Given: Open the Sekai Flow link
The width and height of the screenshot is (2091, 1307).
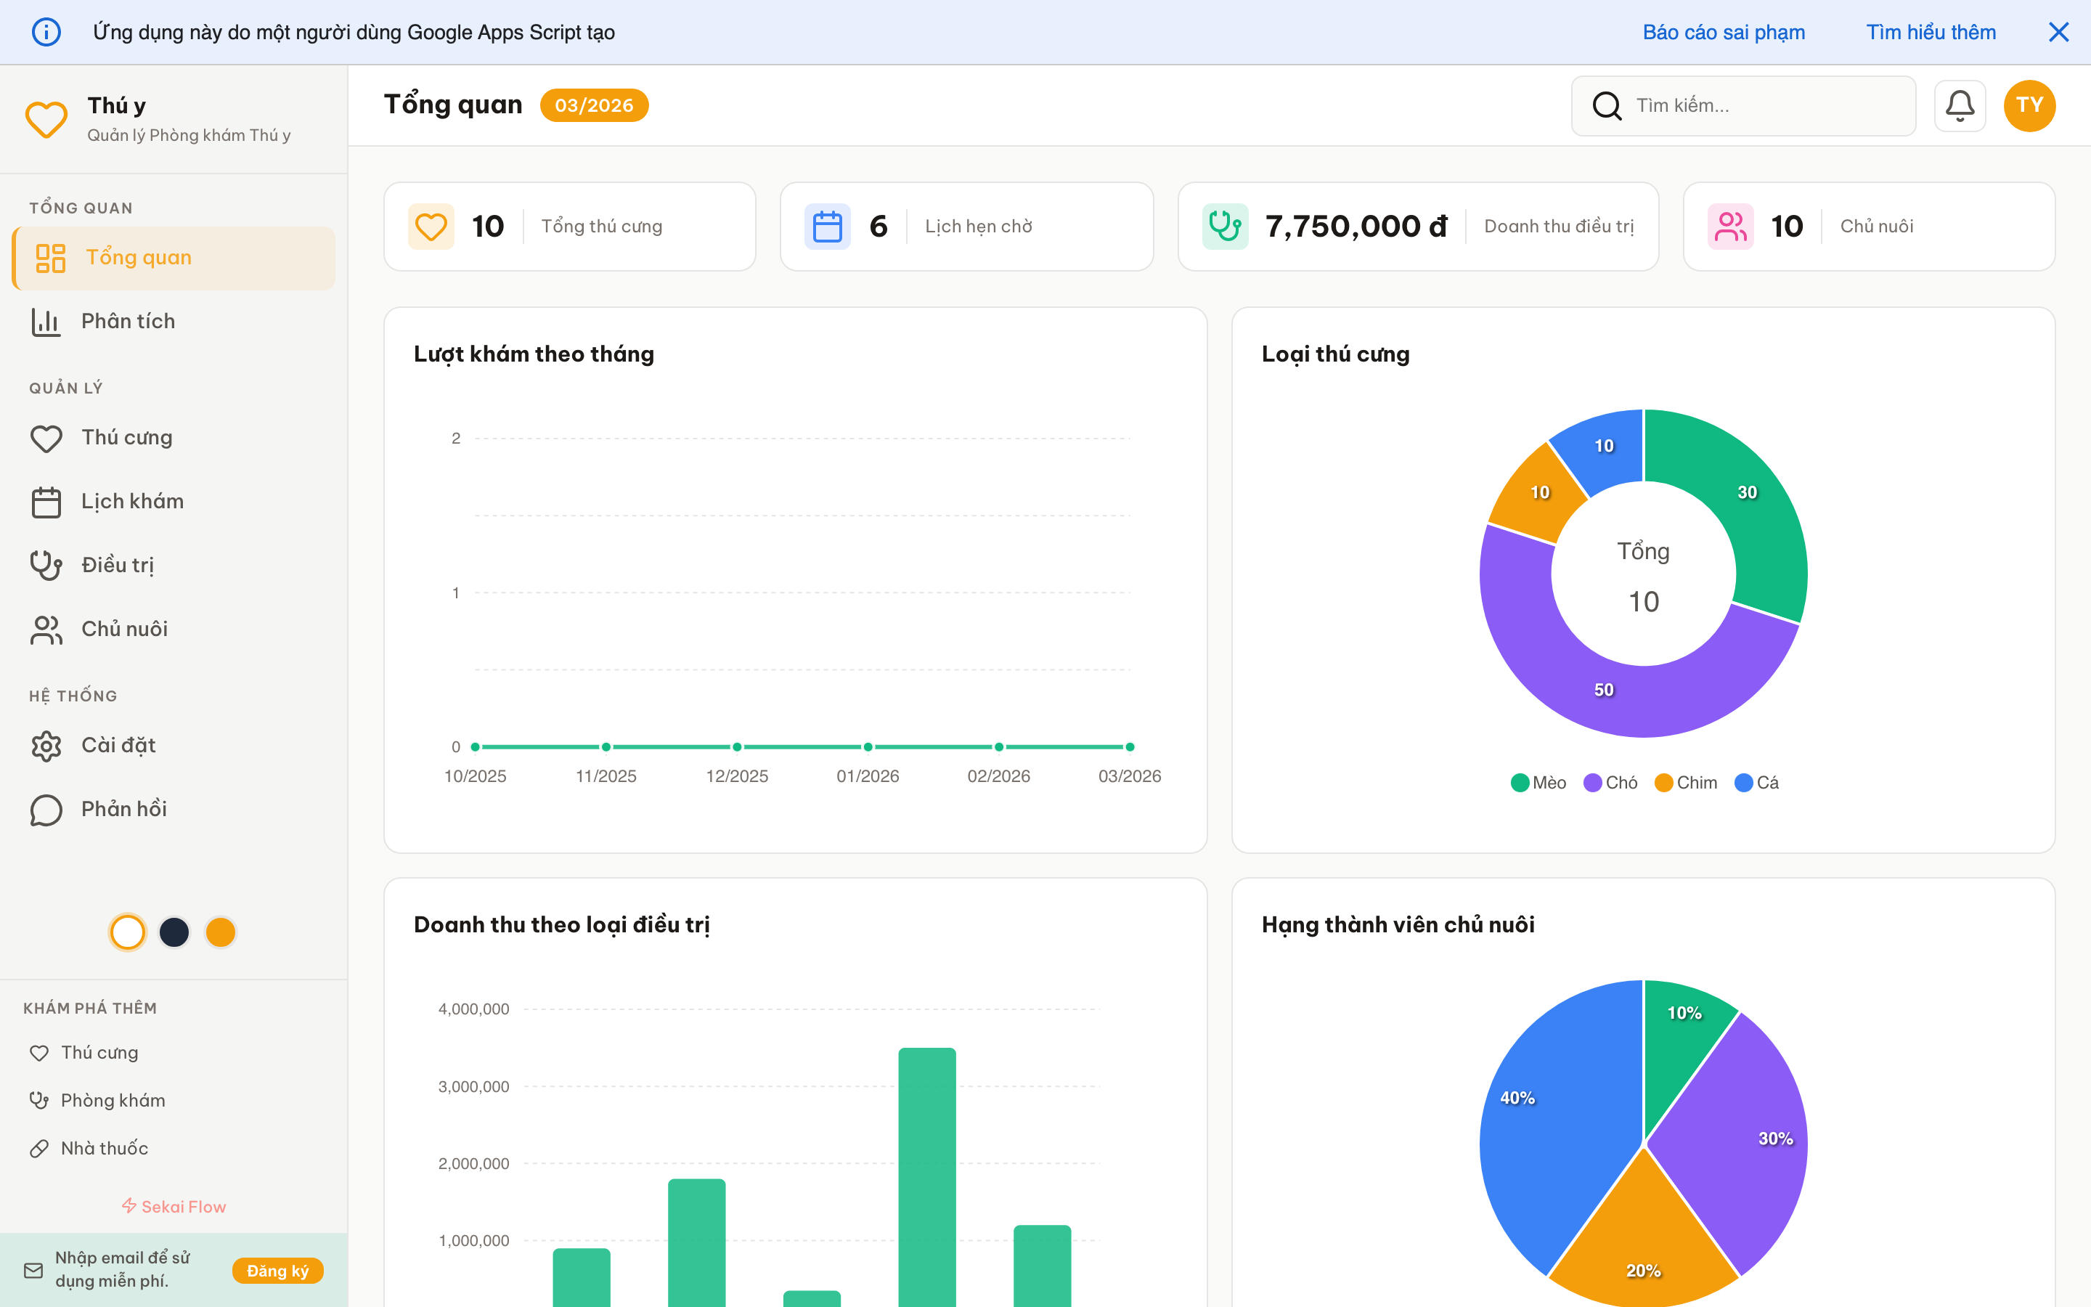Looking at the screenshot, I should 174,1206.
